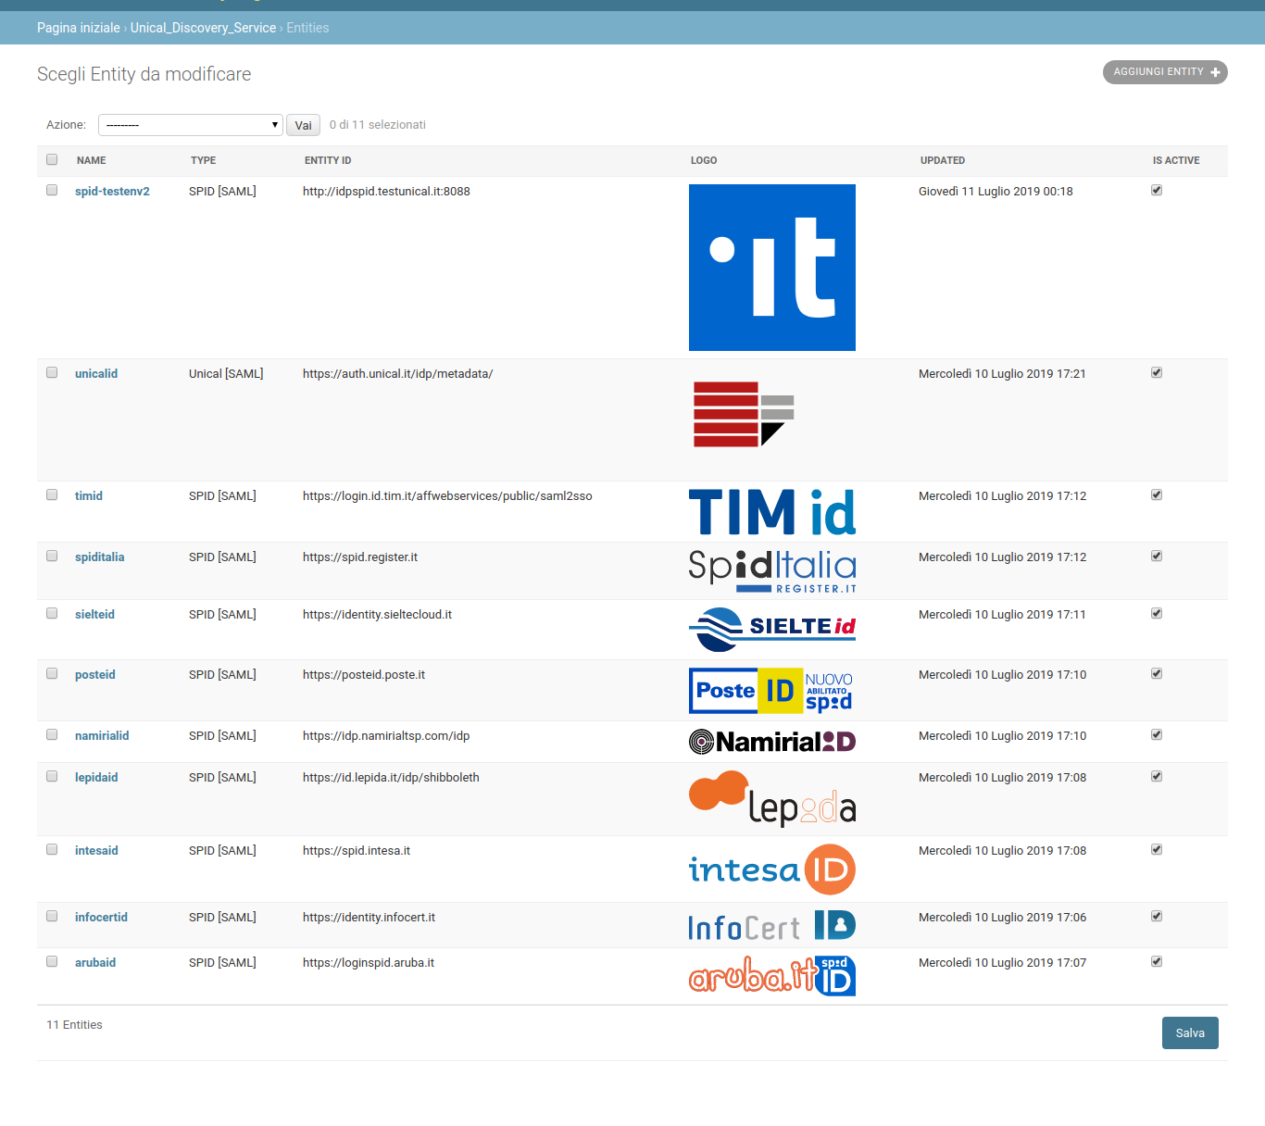
Task: Click the Namirial ID logo
Action: pos(772,742)
